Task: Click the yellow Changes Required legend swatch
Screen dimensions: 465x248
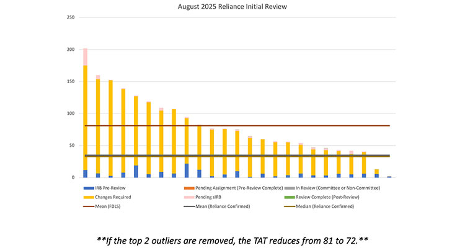Action: pyautogui.click(x=87, y=197)
